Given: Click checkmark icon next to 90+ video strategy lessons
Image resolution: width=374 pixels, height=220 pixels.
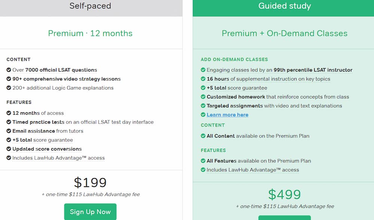Looking at the screenshot, I should pos(9,79).
